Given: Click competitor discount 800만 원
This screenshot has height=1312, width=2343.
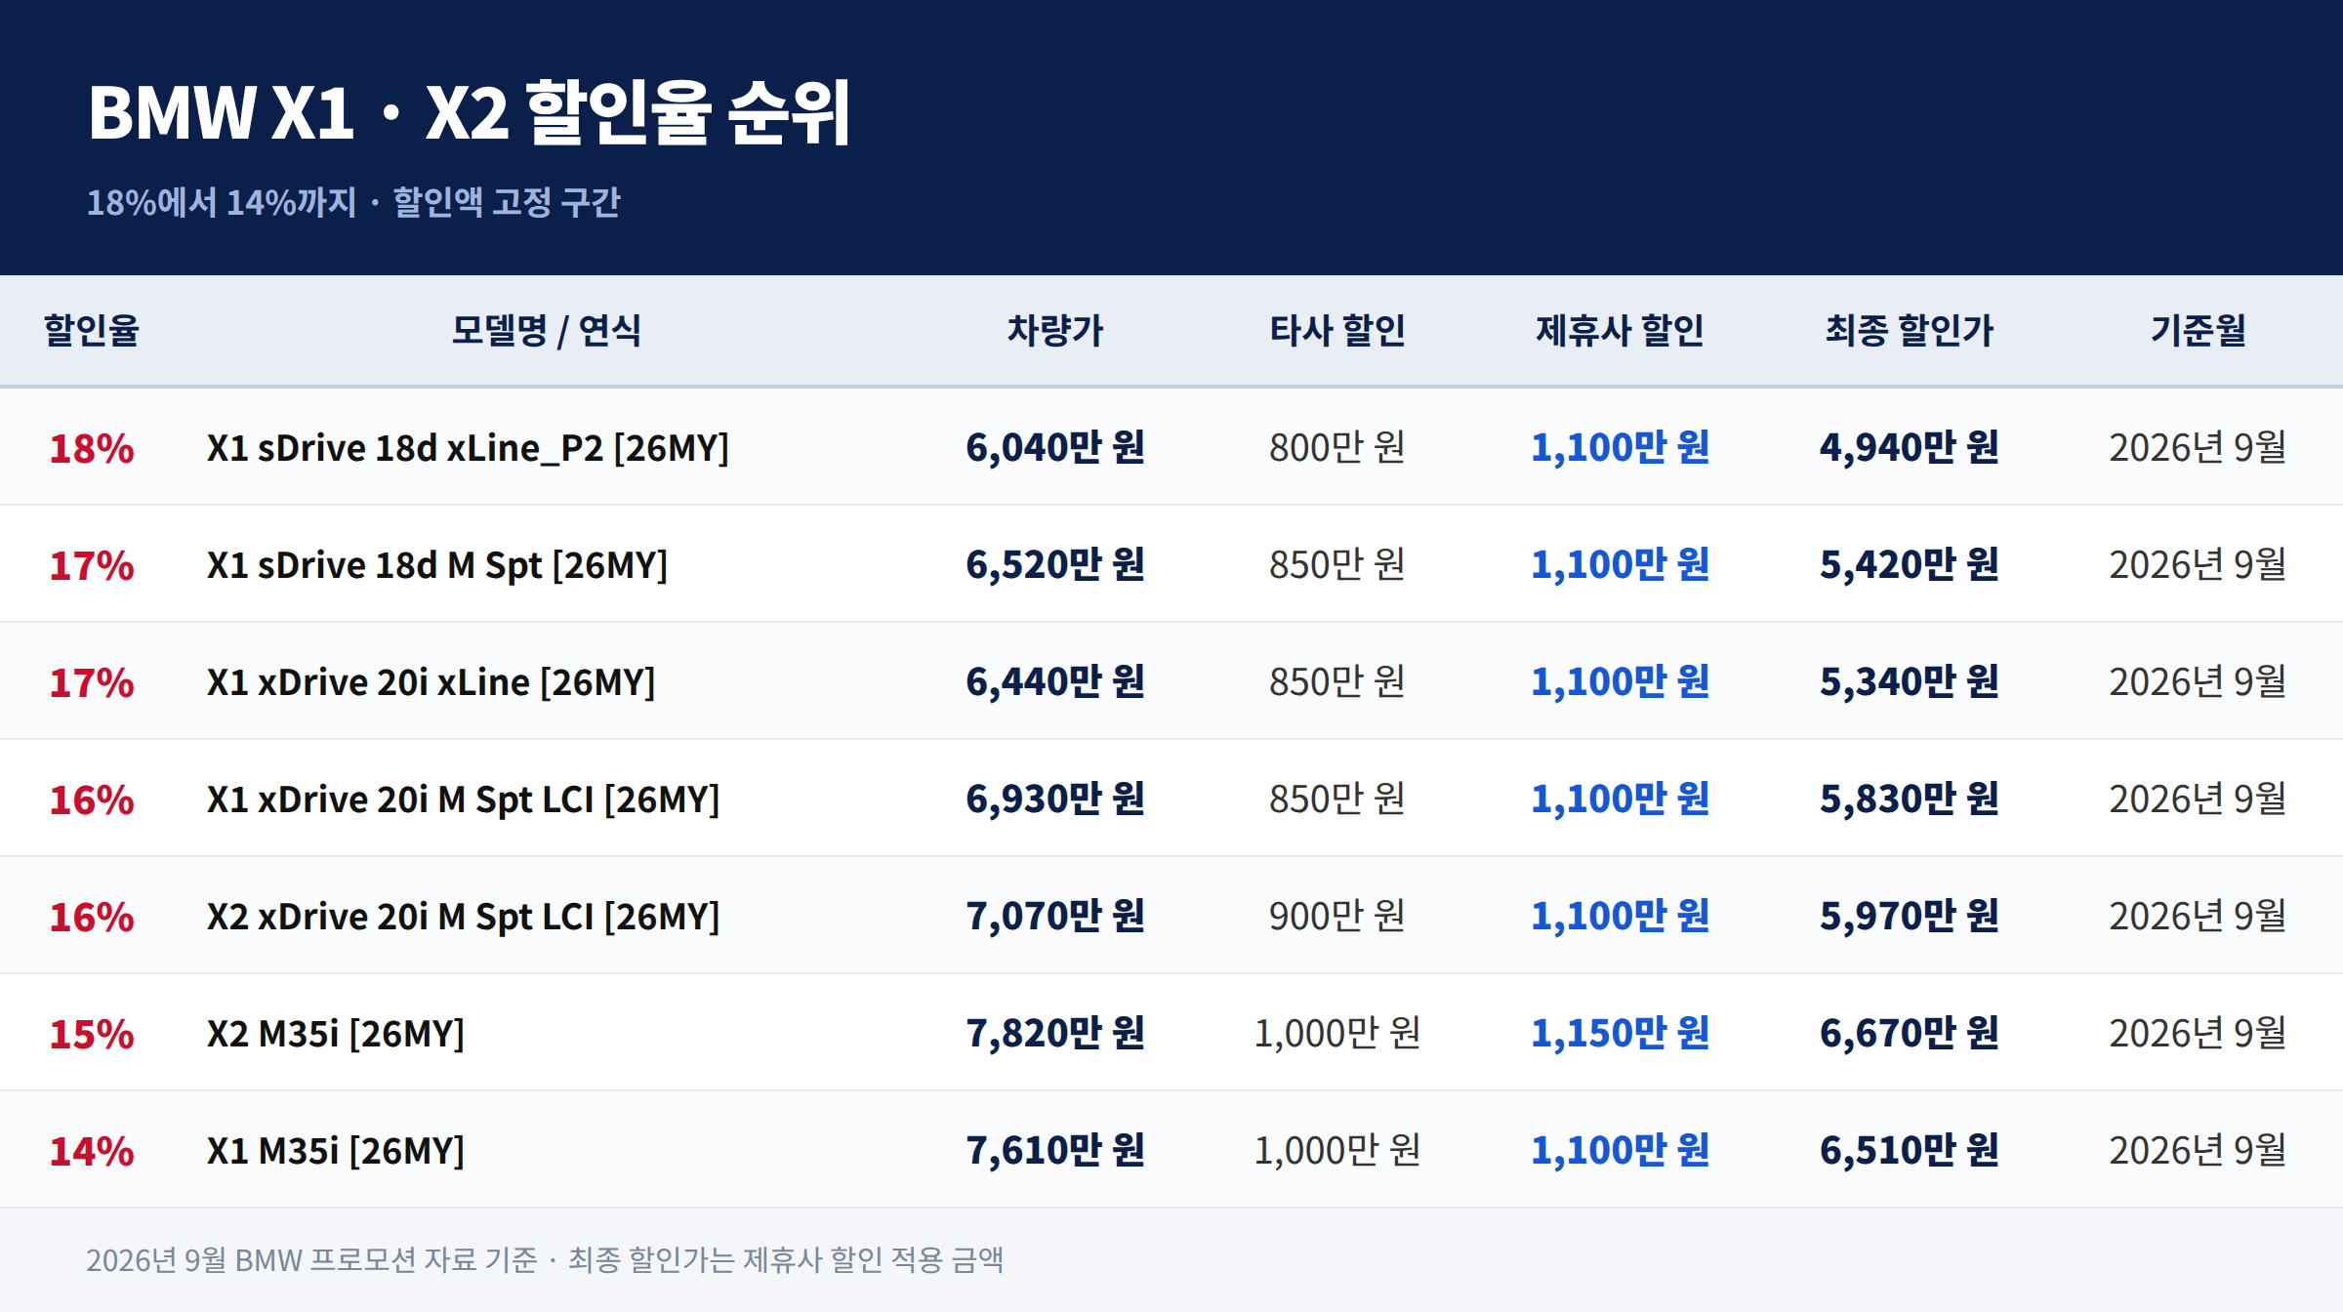Looking at the screenshot, I should pos(1337,447).
